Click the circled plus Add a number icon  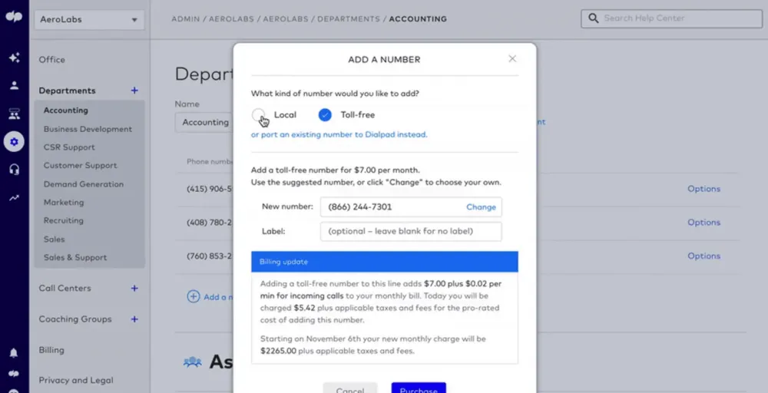click(x=194, y=296)
